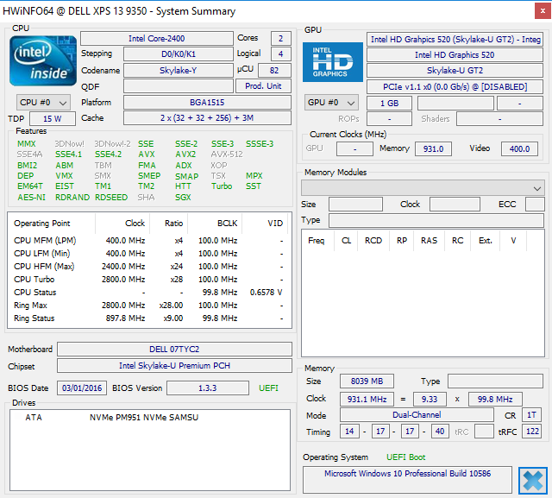Click the Logical processor count field
552x498 pixels.
pyautogui.click(x=281, y=54)
